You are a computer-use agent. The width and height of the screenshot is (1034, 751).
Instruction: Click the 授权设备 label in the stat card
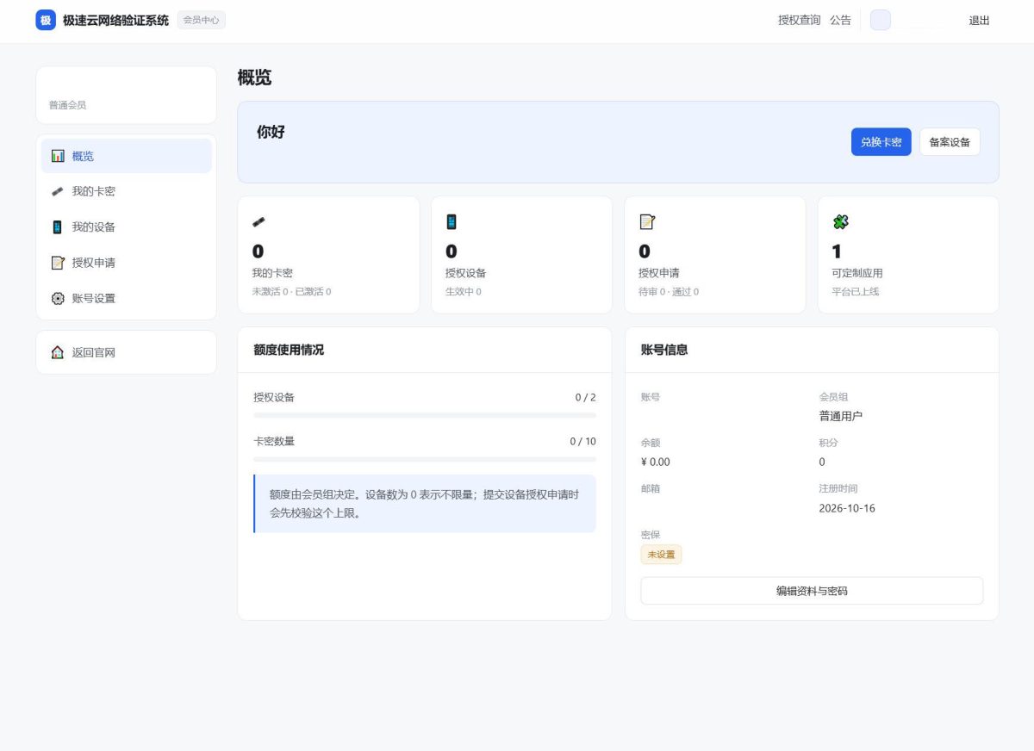(x=465, y=273)
